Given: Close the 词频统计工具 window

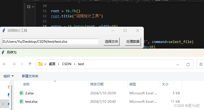Looking at the screenshot, I should (x=138, y=31).
